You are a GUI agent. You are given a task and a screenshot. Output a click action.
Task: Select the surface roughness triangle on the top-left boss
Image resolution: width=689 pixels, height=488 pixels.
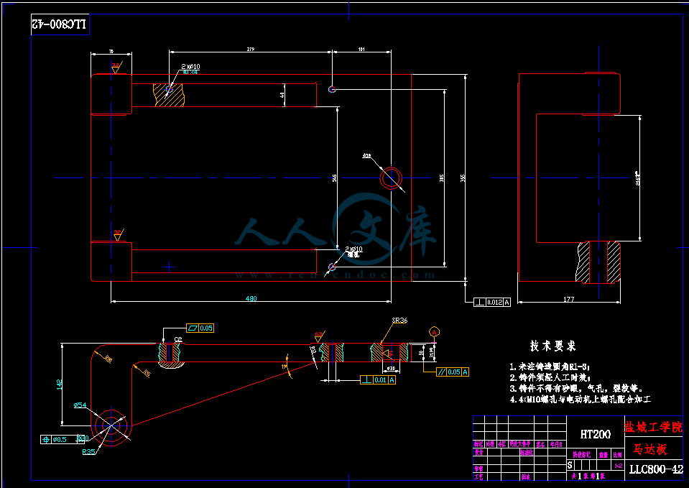click(x=116, y=68)
